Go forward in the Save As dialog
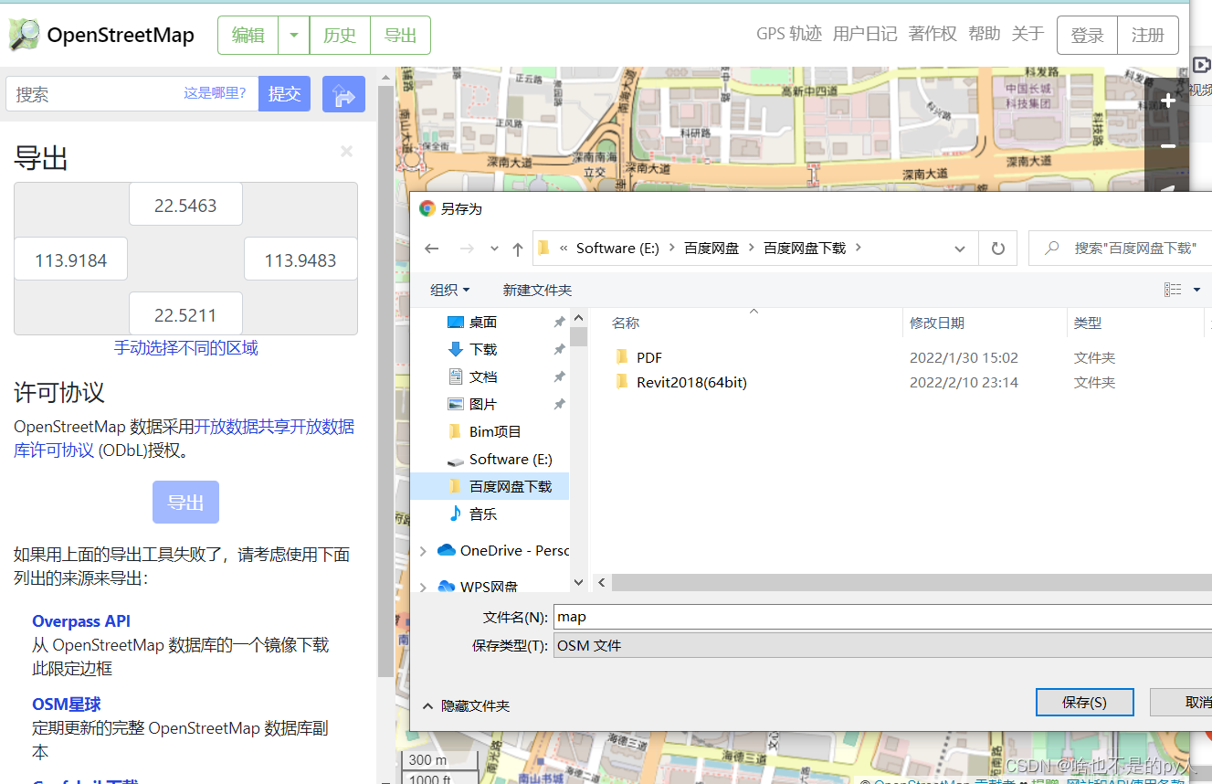1212x784 pixels. coord(467,249)
